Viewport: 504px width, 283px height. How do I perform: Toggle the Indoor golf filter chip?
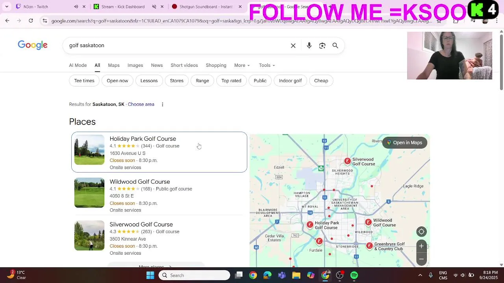(290, 81)
